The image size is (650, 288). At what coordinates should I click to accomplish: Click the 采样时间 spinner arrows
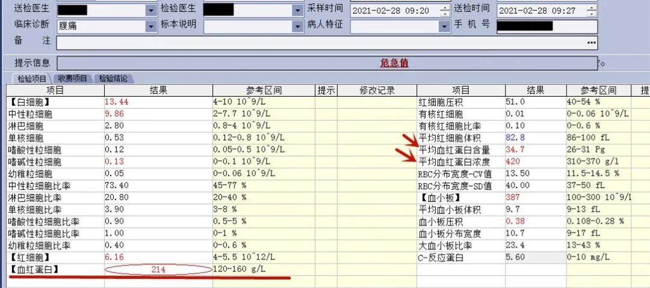(445, 11)
